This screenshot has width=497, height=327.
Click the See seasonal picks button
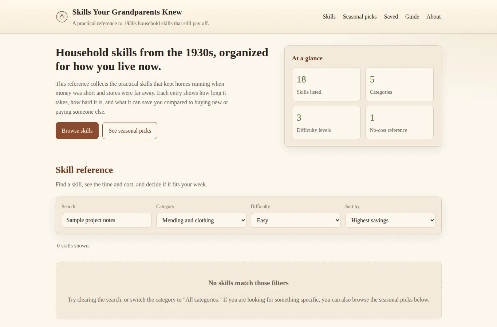pyautogui.click(x=130, y=130)
